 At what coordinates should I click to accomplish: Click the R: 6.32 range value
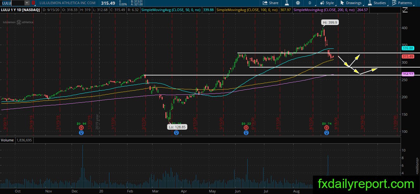(133, 10)
